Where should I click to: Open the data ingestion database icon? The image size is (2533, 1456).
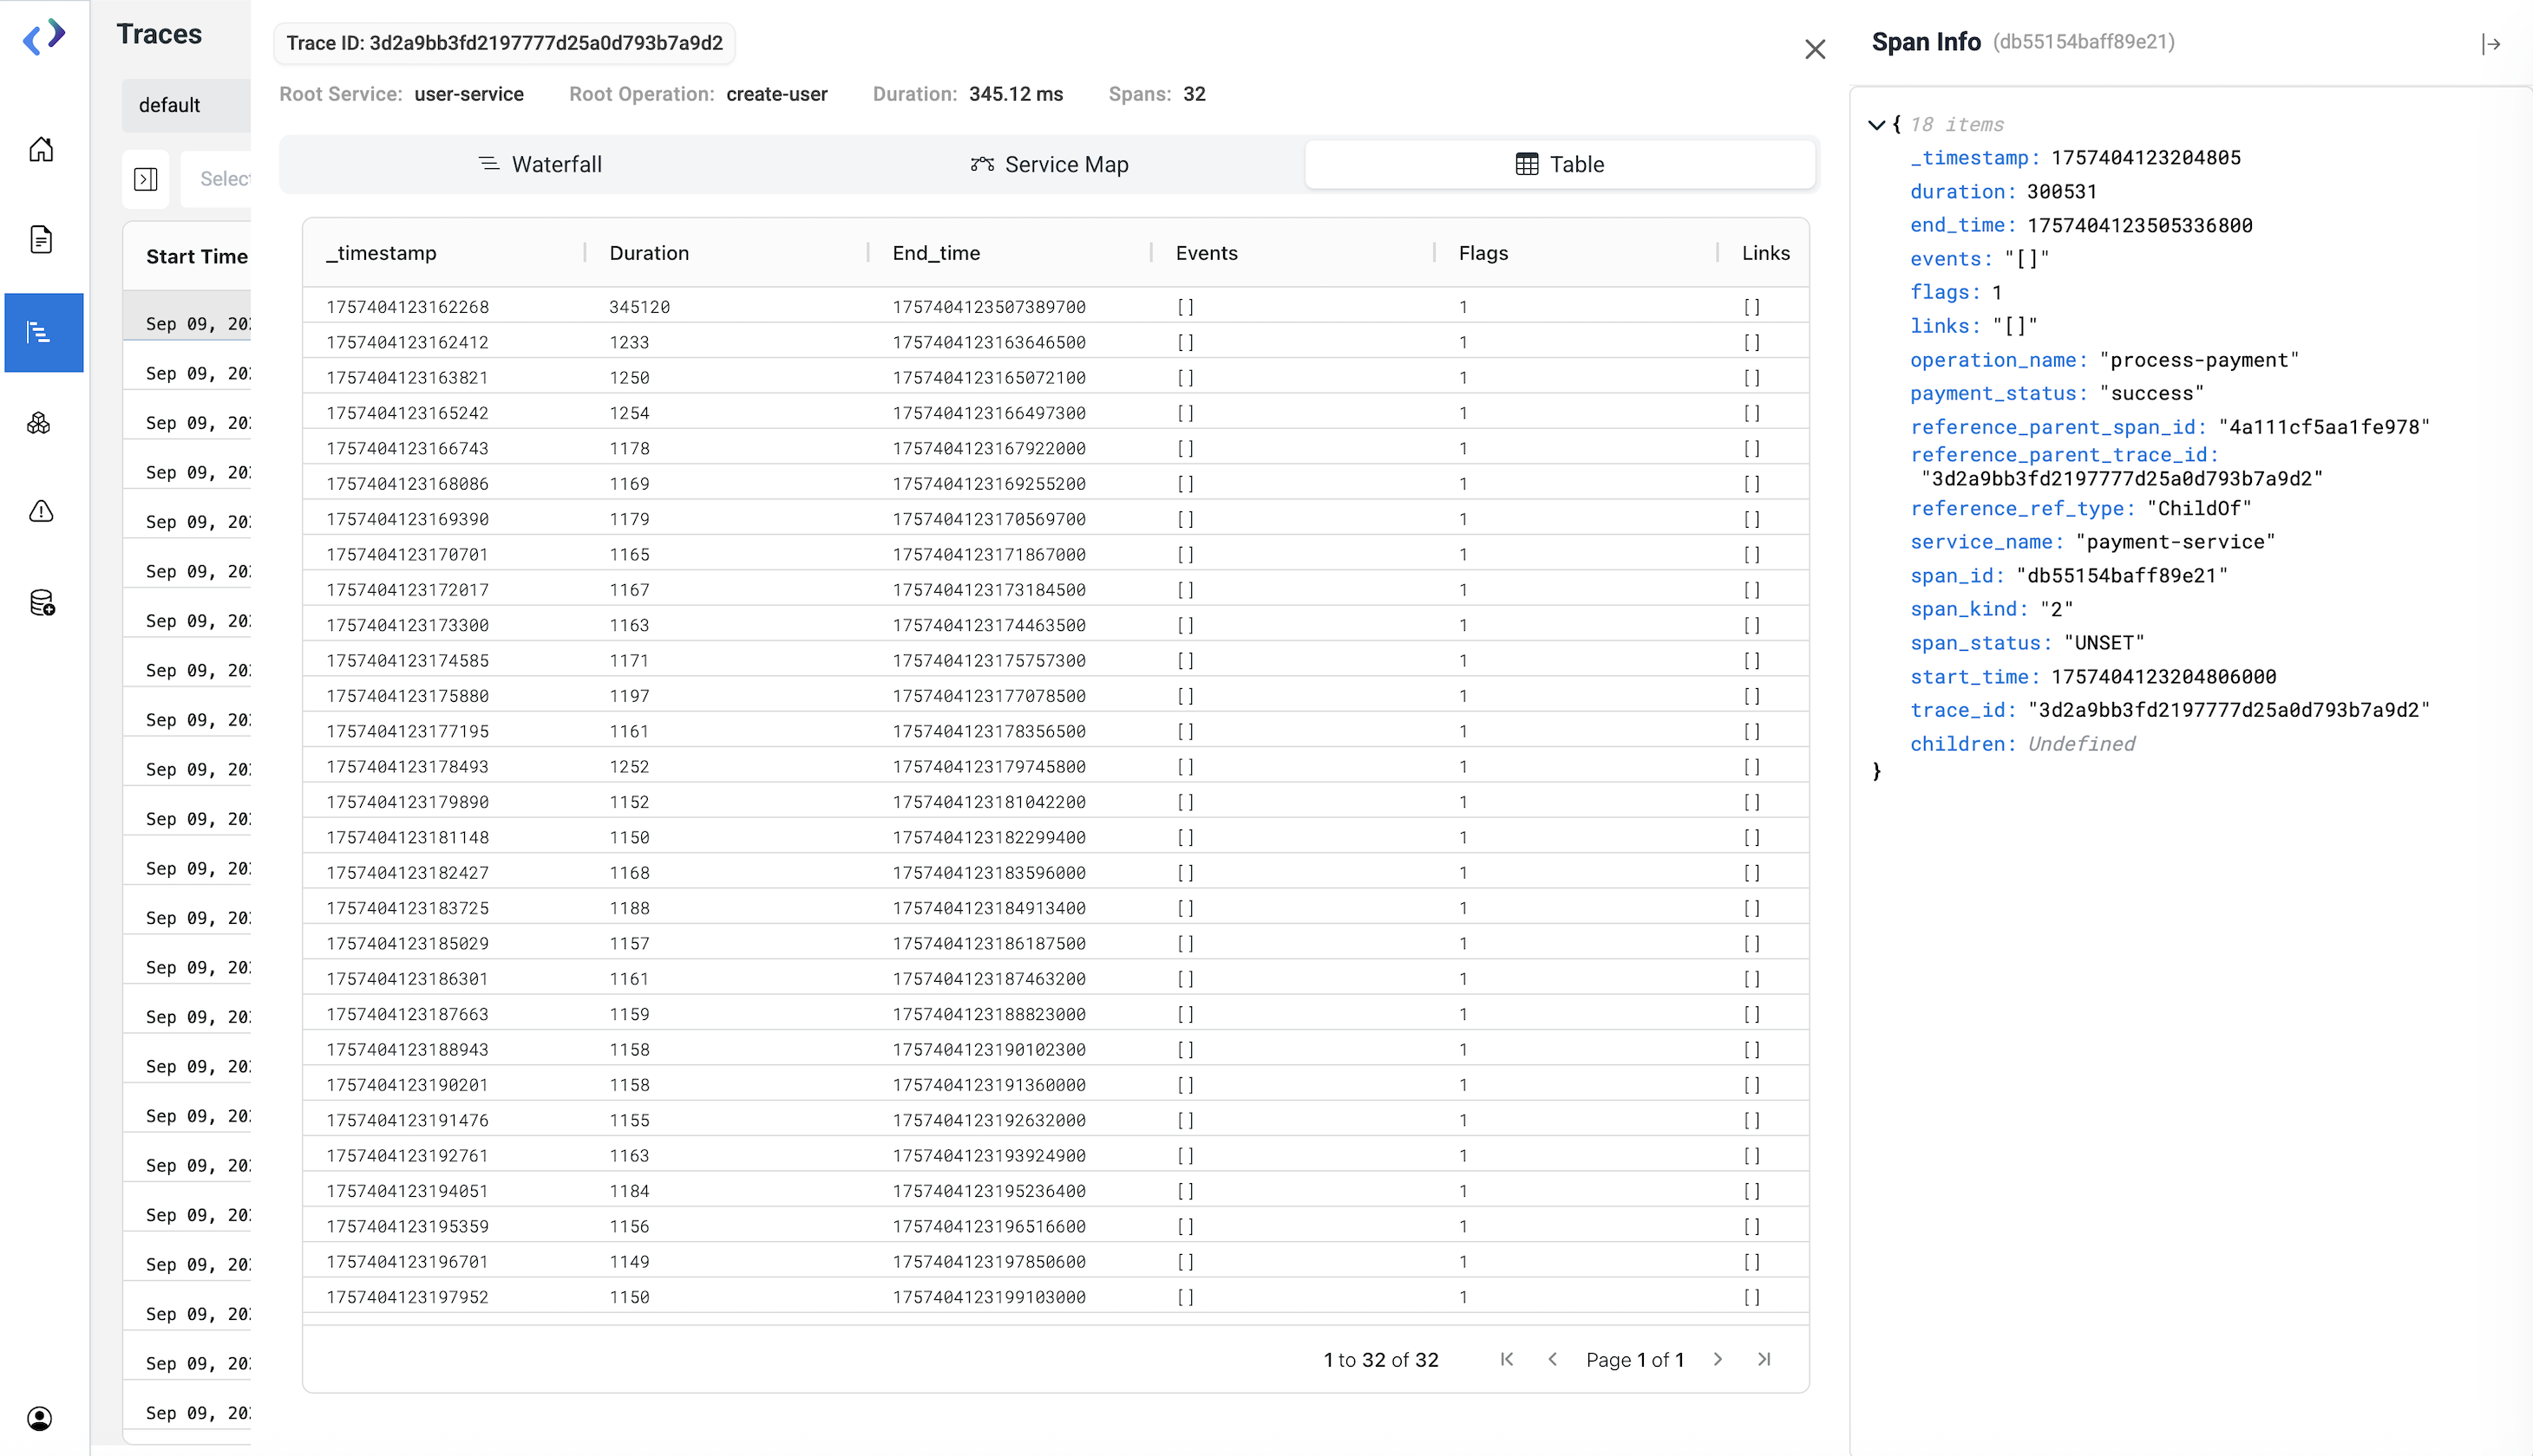[x=42, y=603]
